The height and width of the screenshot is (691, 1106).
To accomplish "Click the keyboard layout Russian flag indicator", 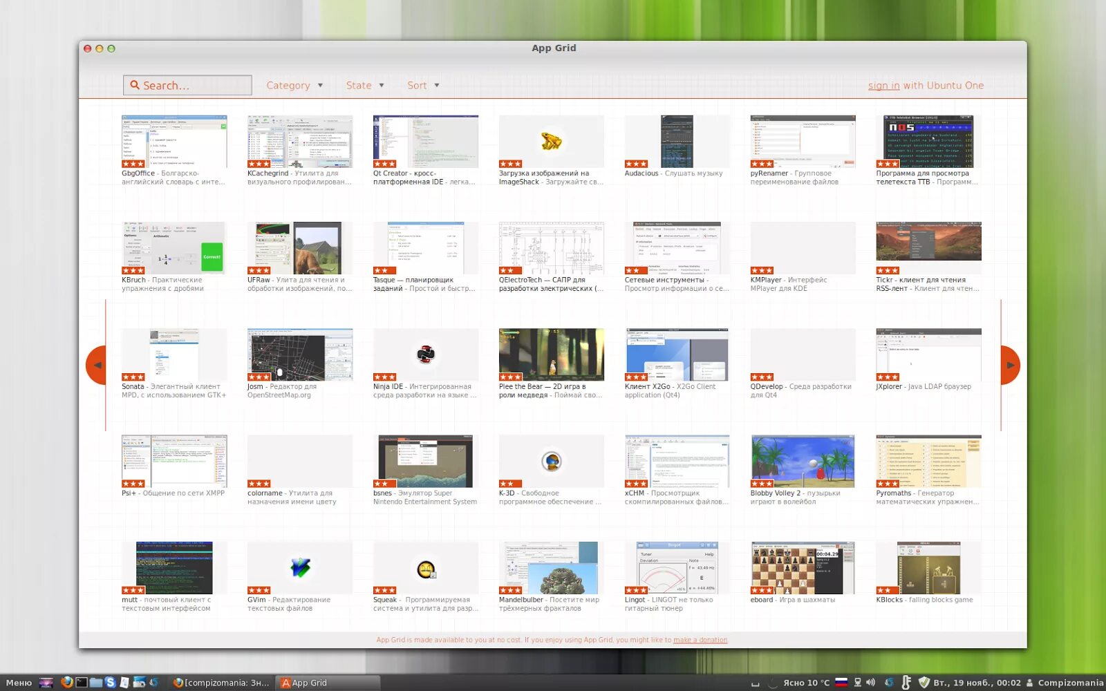I will coord(841,683).
